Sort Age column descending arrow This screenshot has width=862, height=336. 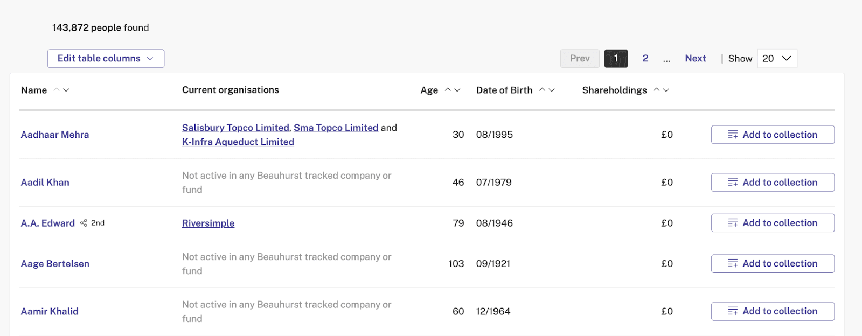pos(457,90)
